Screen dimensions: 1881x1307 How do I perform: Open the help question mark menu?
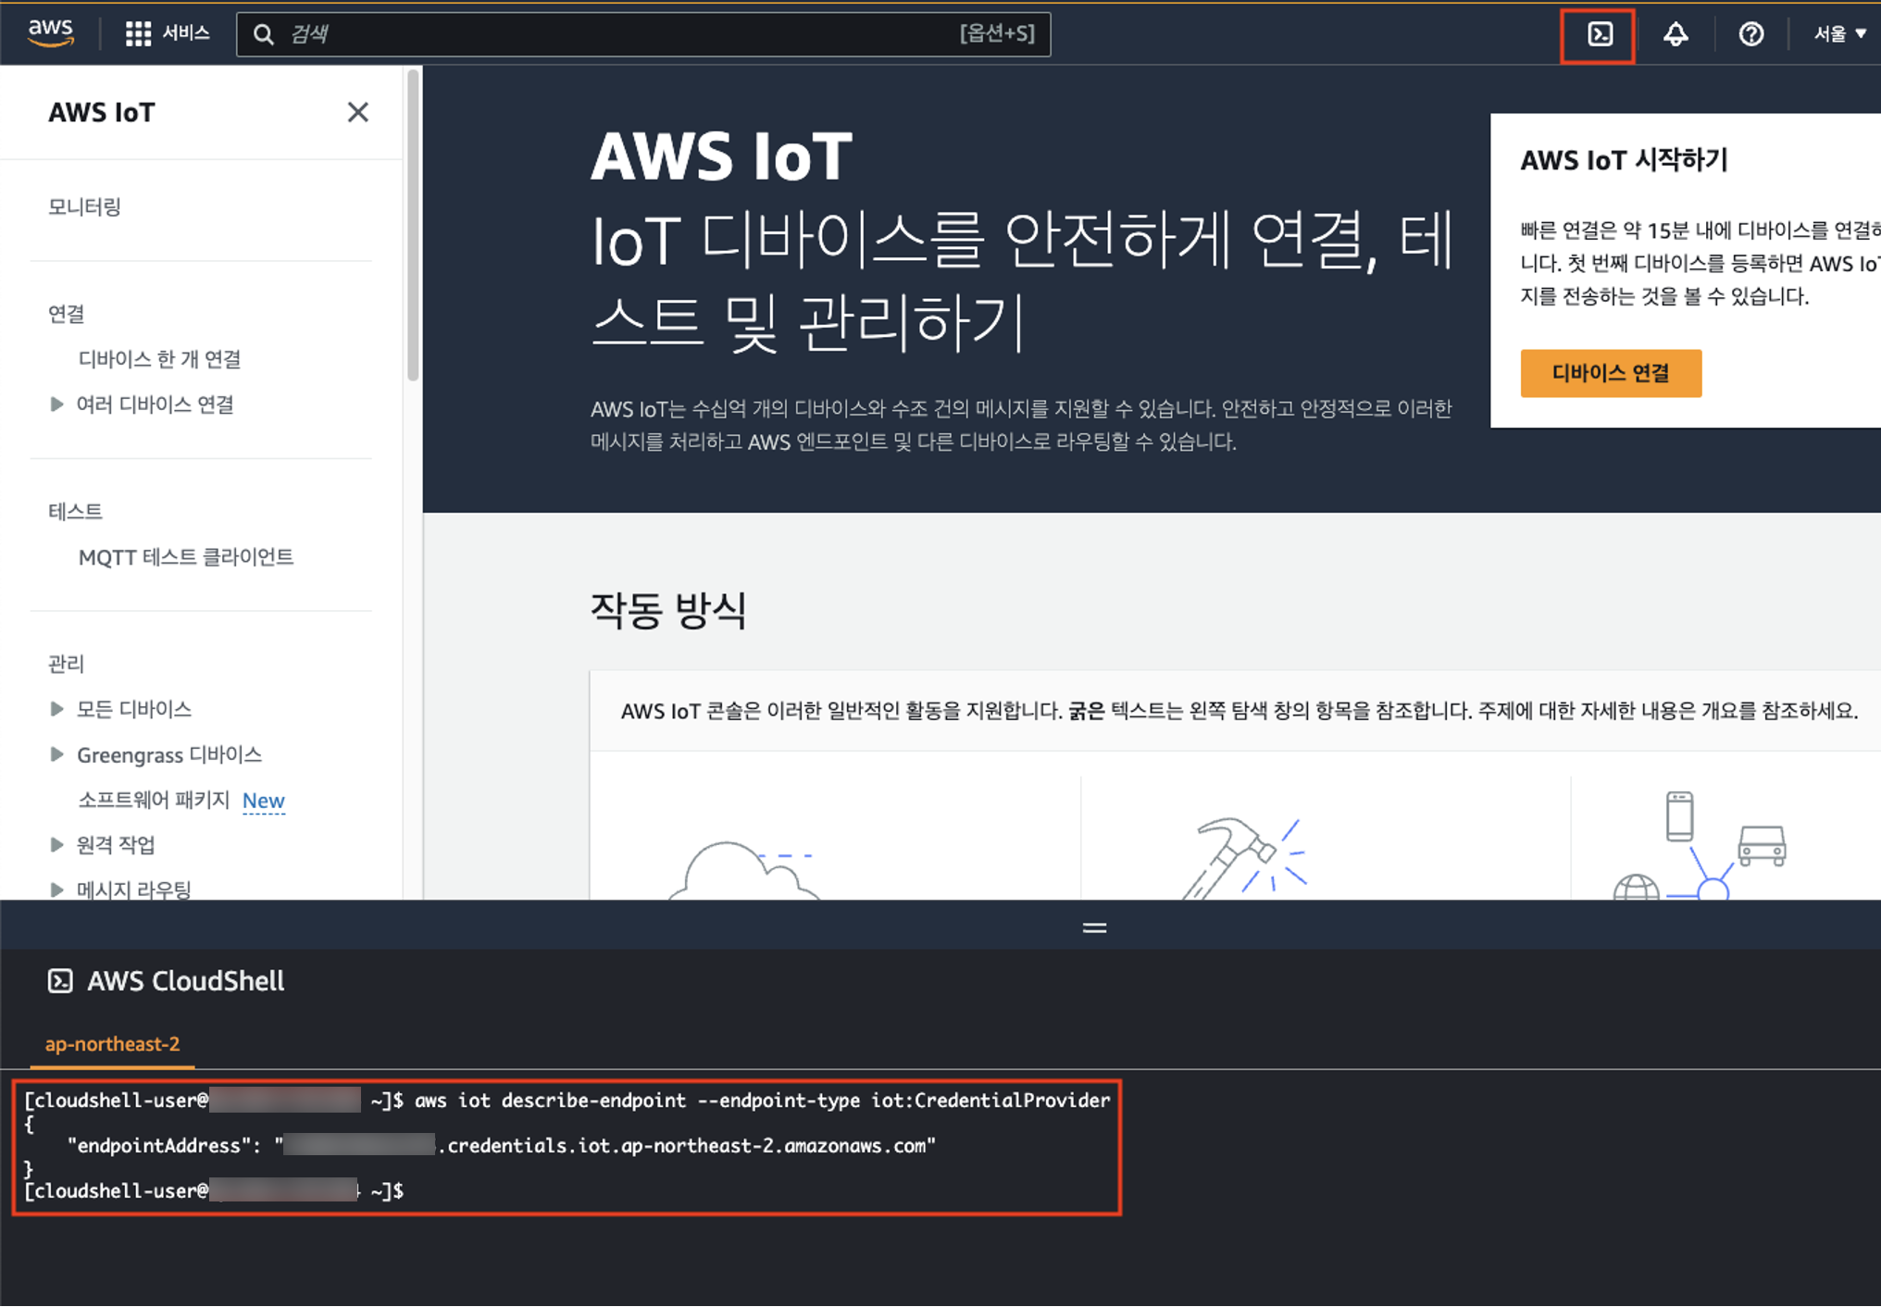[1750, 35]
